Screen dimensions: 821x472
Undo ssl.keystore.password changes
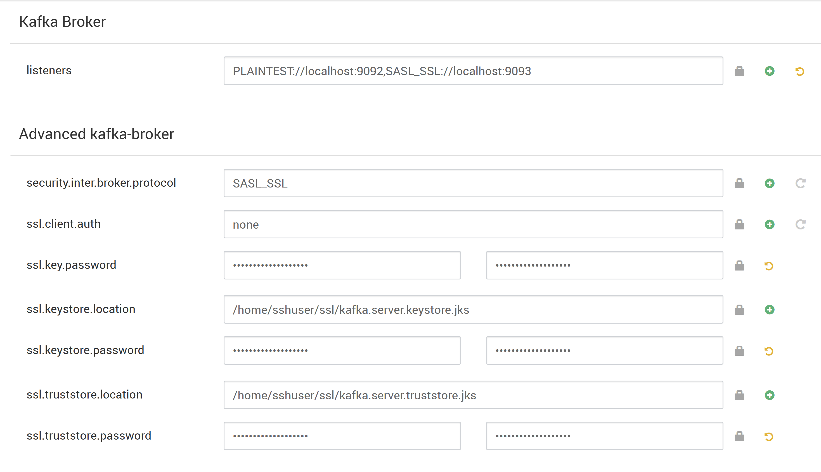click(x=769, y=351)
